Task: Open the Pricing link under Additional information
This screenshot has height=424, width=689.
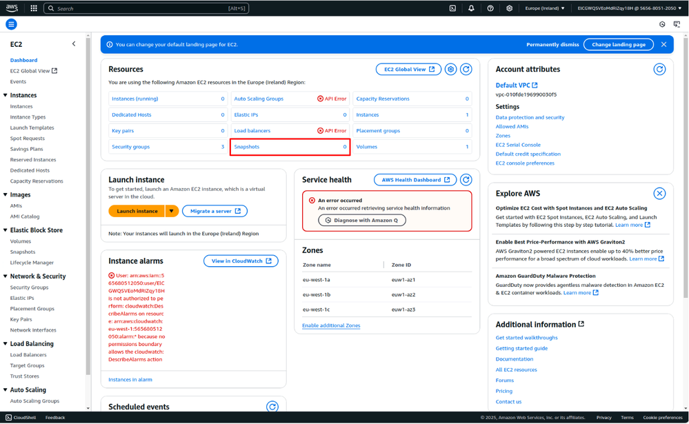Action: 504,391
